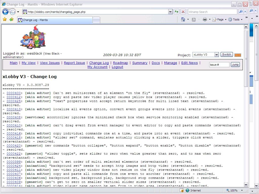The image size is (259, 194).
Task: Click the Jump button
Action: (235, 64)
